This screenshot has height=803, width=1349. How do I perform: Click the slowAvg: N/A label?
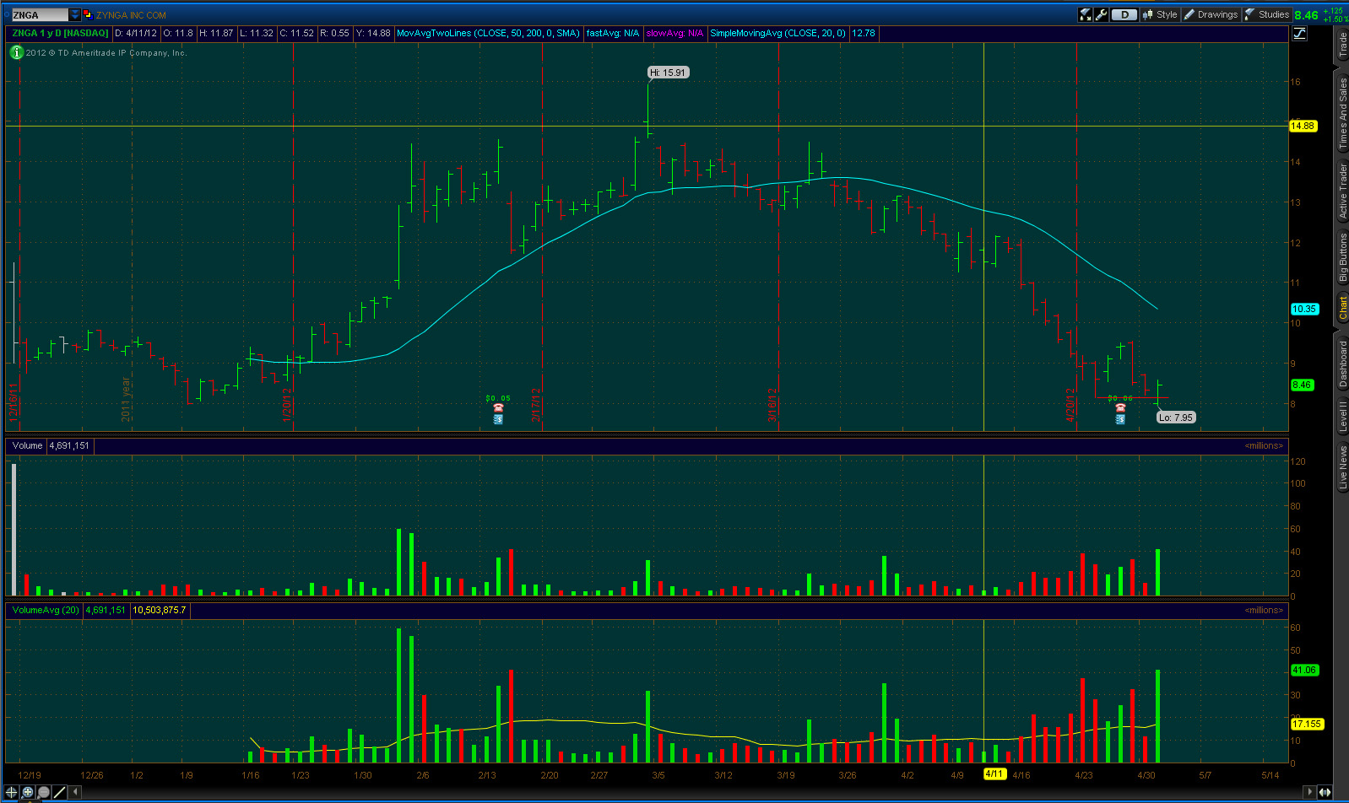tap(674, 33)
